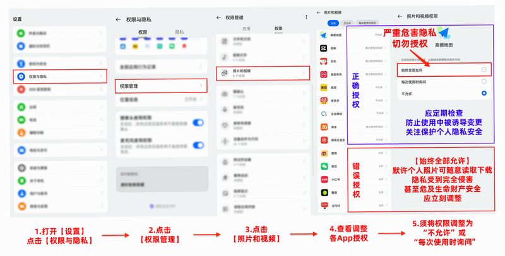
Task: Tap the 云闪付 app icon
Action: tap(324, 206)
